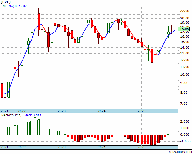Image resolution: width=192 pixels, height=154 pixels.
Task: Click 2023 on the MACD time axis
Action: click(62, 147)
